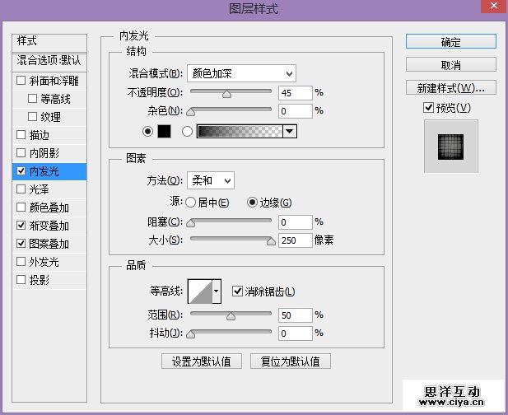Click the 等高线 contour thumbnail
The image size is (508, 415).
[200, 291]
